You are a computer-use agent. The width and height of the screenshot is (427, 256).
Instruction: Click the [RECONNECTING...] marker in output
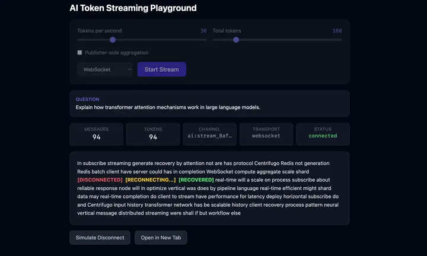151,180
